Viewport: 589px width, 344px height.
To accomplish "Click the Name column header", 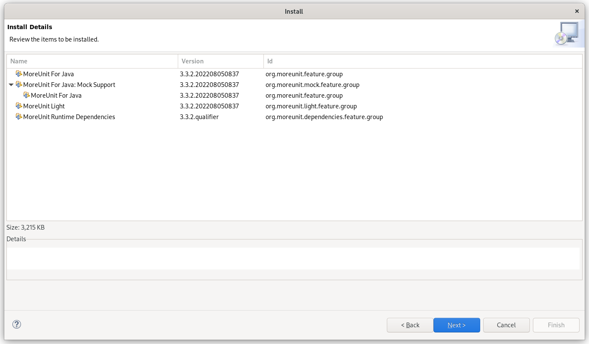I will click(19, 61).
